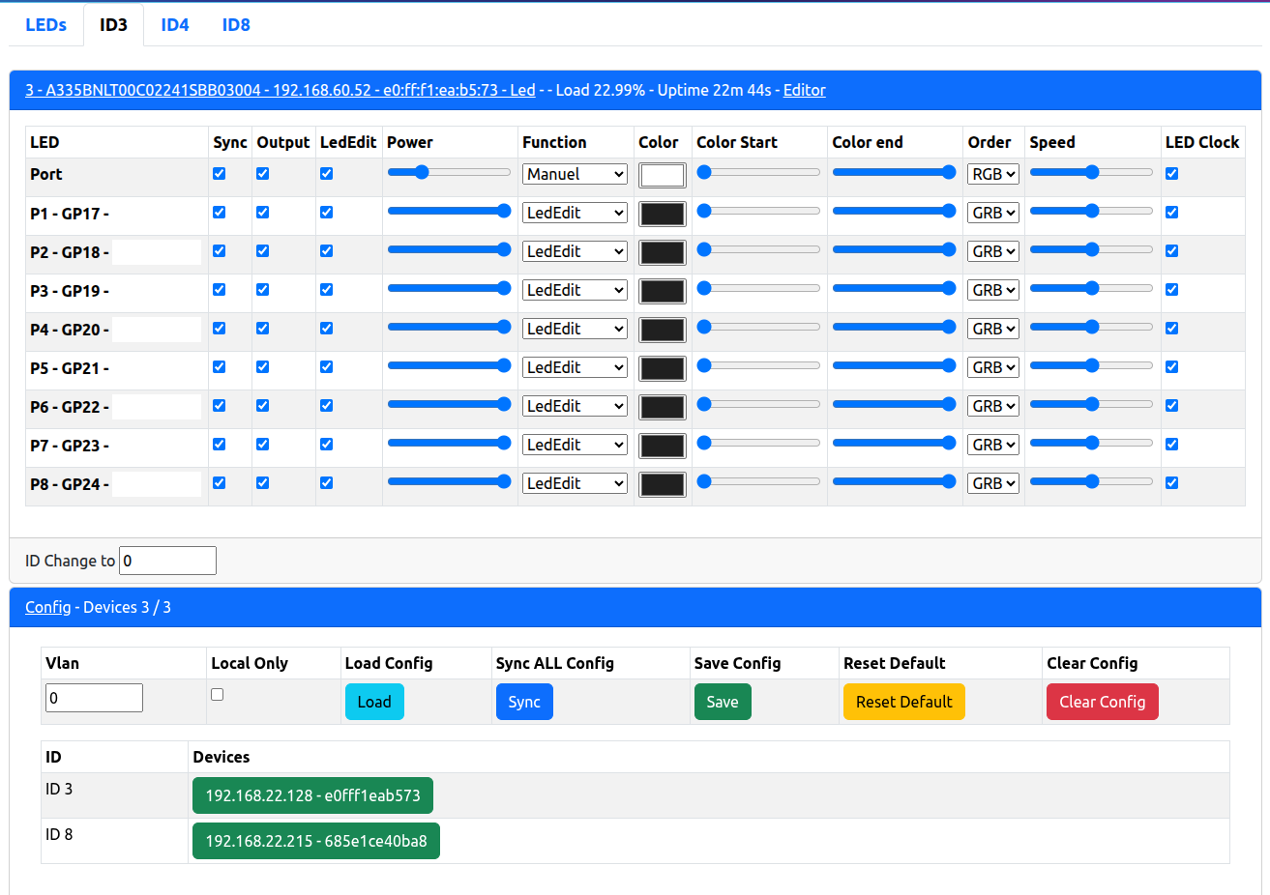The width and height of the screenshot is (1270, 895).
Task: Adjust Power slider for P2 - GP18
Action: tap(449, 249)
